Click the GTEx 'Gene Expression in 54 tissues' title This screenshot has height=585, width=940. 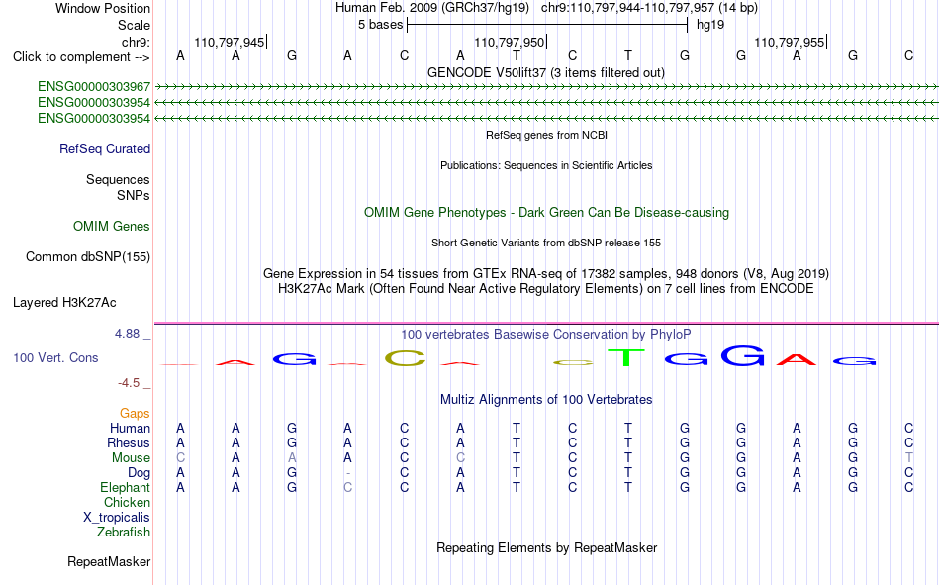tap(546, 273)
